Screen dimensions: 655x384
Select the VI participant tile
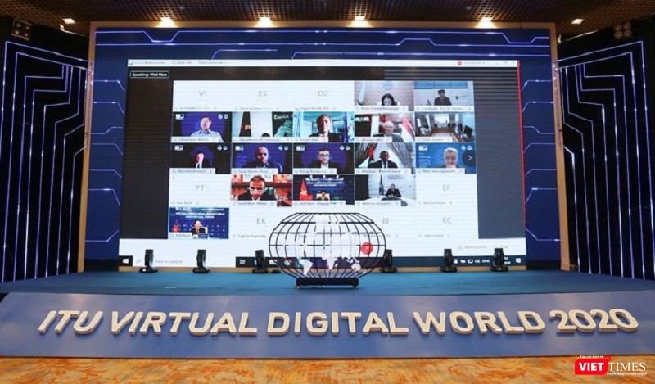[201, 95]
